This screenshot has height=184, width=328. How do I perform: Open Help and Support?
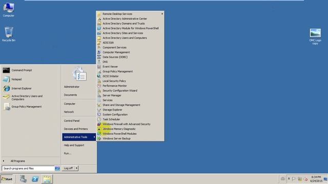click(79, 145)
